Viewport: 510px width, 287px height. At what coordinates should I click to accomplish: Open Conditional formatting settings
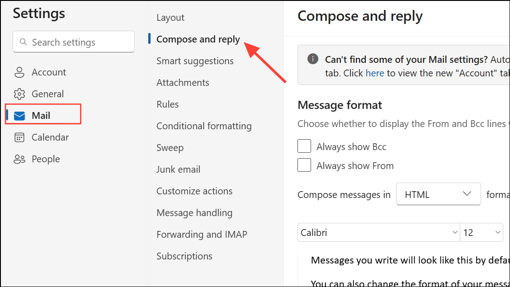[204, 126]
